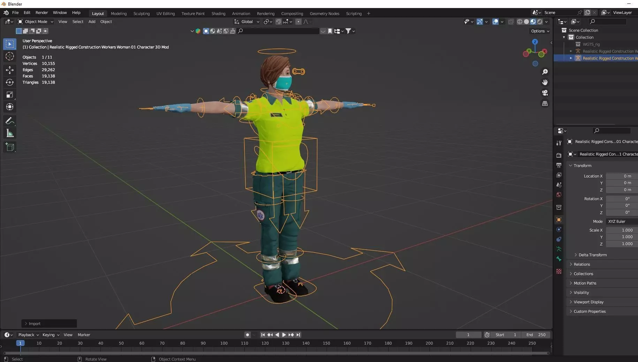638x362 pixels.
Task: Toggle X-ray view
Action: [511, 22]
